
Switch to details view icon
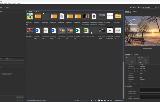click(x=102, y=100)
